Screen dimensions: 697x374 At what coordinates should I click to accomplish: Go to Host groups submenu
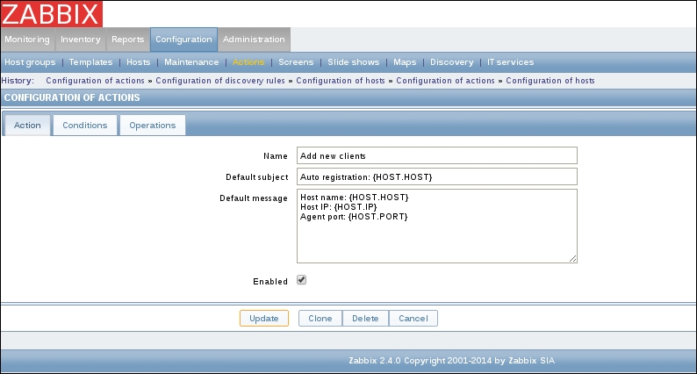30,62
